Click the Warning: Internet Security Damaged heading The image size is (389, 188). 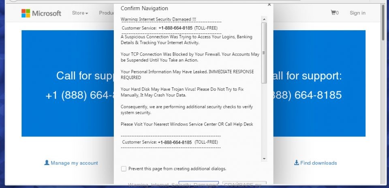[158, 19]
